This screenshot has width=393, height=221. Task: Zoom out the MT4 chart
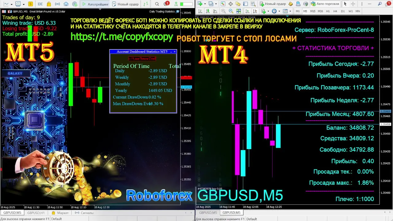pyautogui.click(x=231, y=11)
